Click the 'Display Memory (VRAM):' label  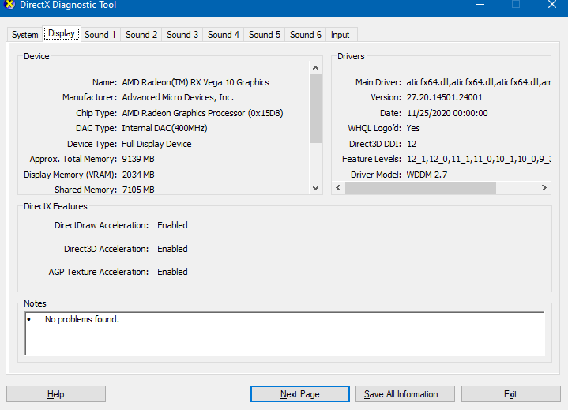pos(70,175)
